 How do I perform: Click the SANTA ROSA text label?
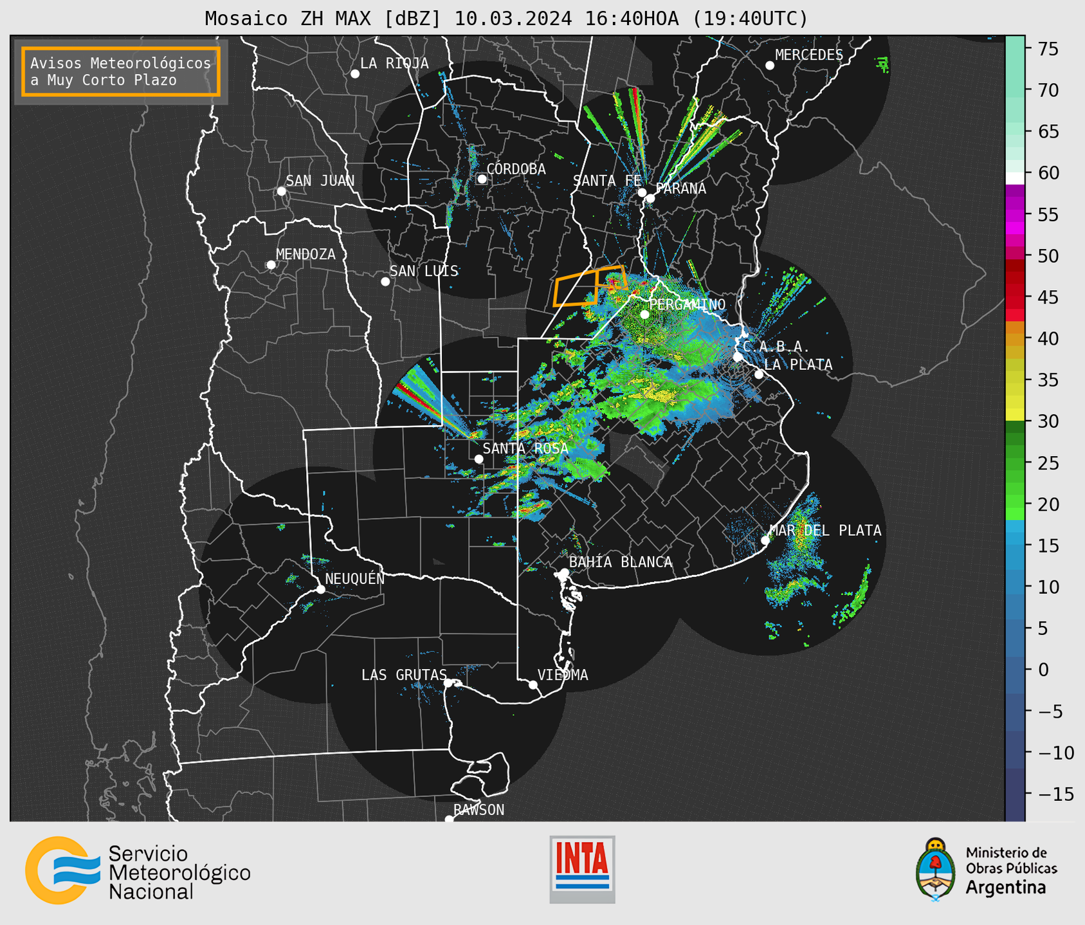(525, 448)
